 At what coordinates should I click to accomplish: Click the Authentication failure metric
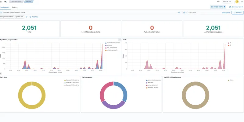pyautogui.click(x=152, y=29)
